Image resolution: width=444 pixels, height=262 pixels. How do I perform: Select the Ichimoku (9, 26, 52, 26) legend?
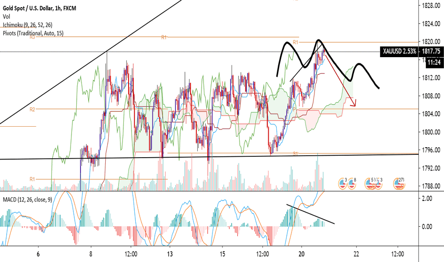point(28,25)
